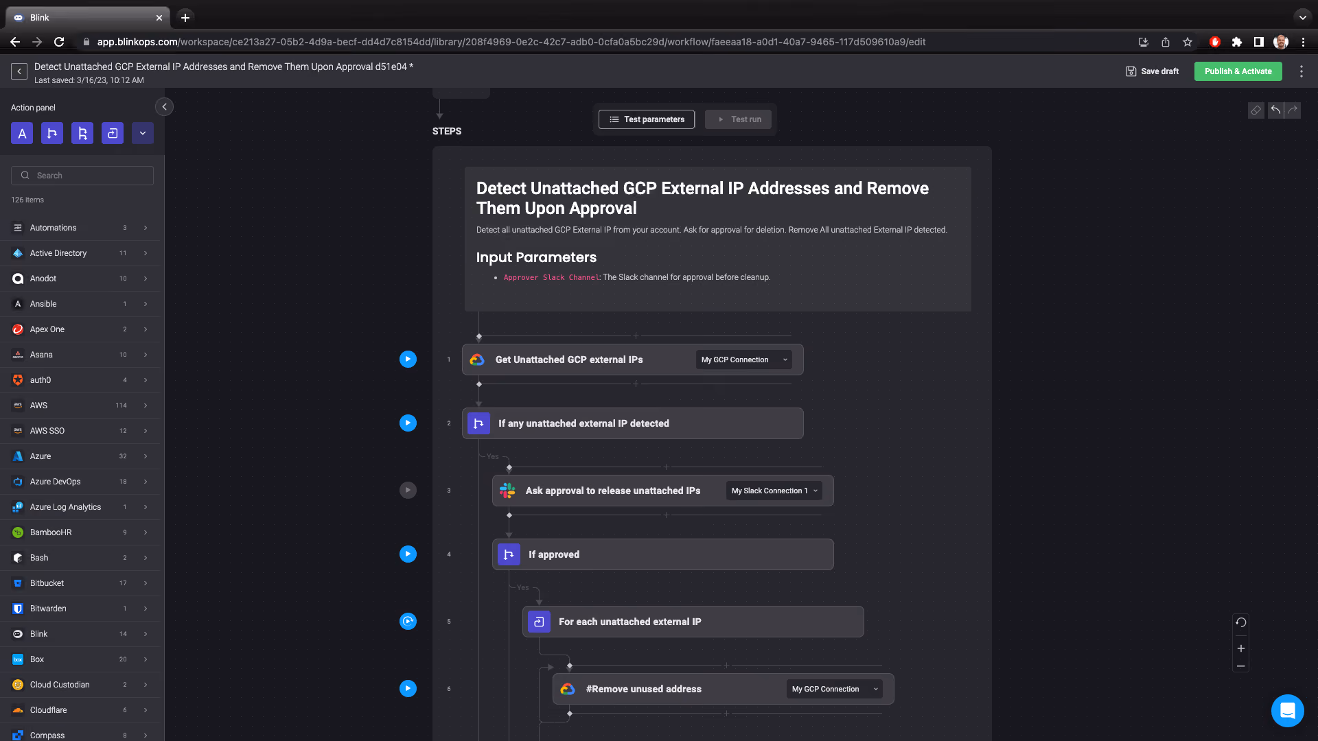Viewport: 1318px width, 741px height.
Task: Add step below Ask approval to release
Action: coord(666,515)
